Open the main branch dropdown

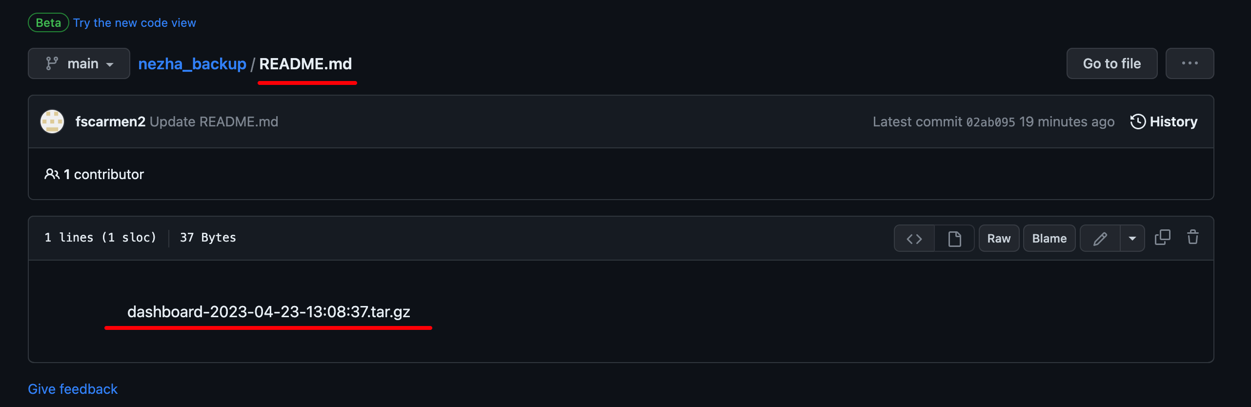(79, 63)
